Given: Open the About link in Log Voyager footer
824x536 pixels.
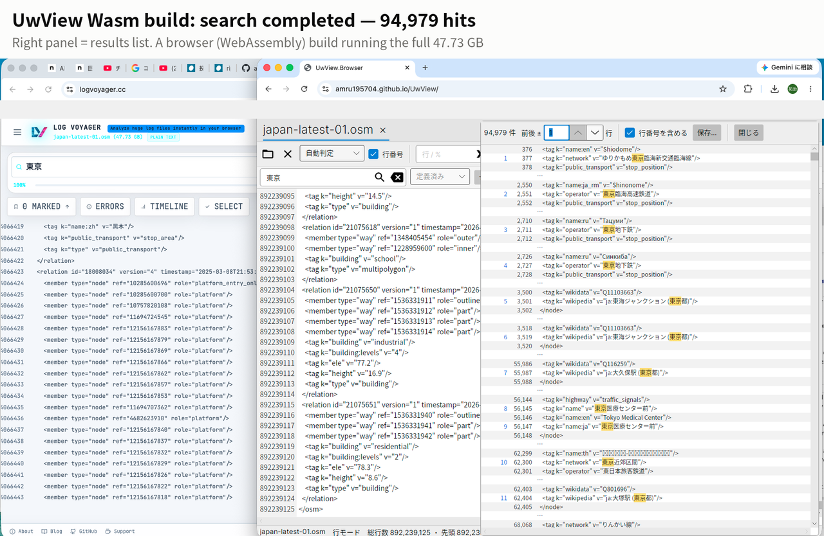Looking at the screenshot, I should tap(22, 532).
